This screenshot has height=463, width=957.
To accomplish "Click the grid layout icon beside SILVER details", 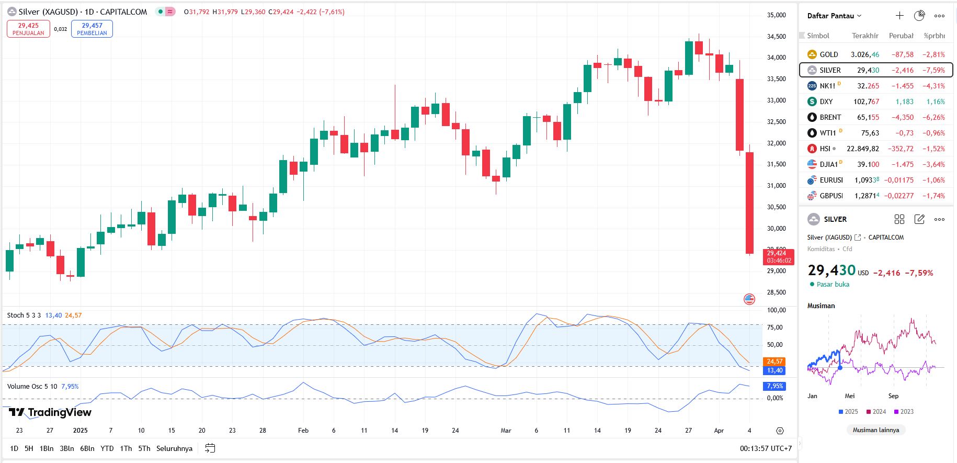I will (x=899, y=219).
